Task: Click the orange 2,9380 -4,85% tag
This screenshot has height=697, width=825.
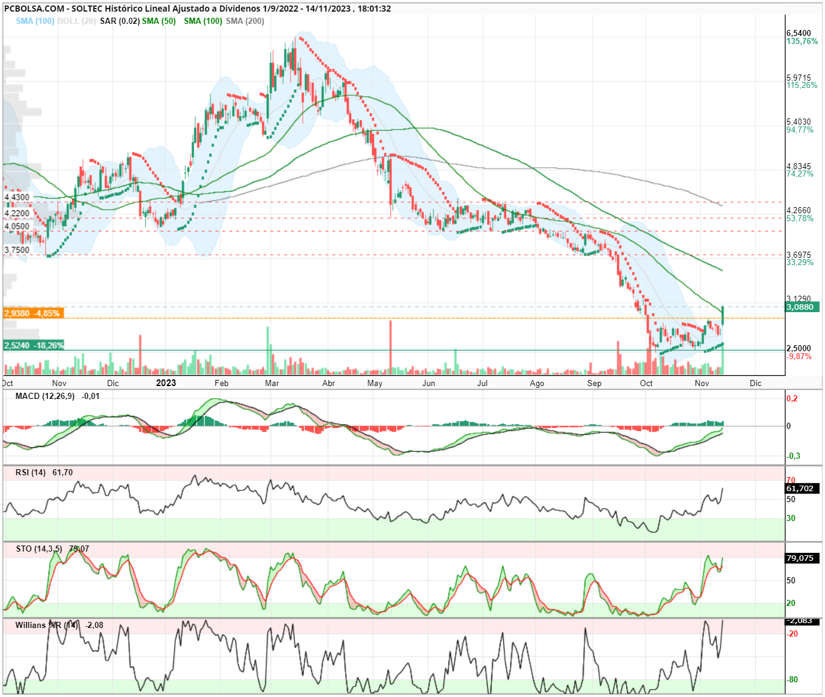Action: pos(33,313)
